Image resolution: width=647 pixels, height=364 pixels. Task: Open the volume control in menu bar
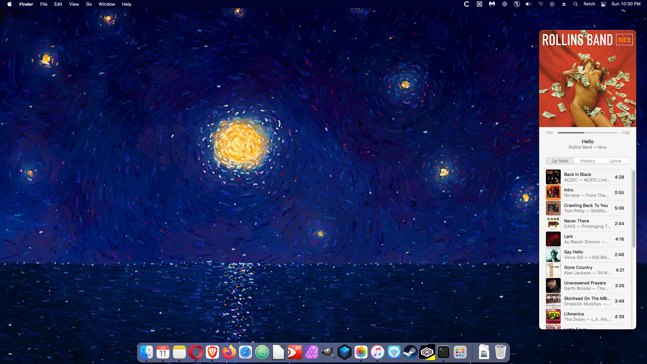[x=528, y=4]
